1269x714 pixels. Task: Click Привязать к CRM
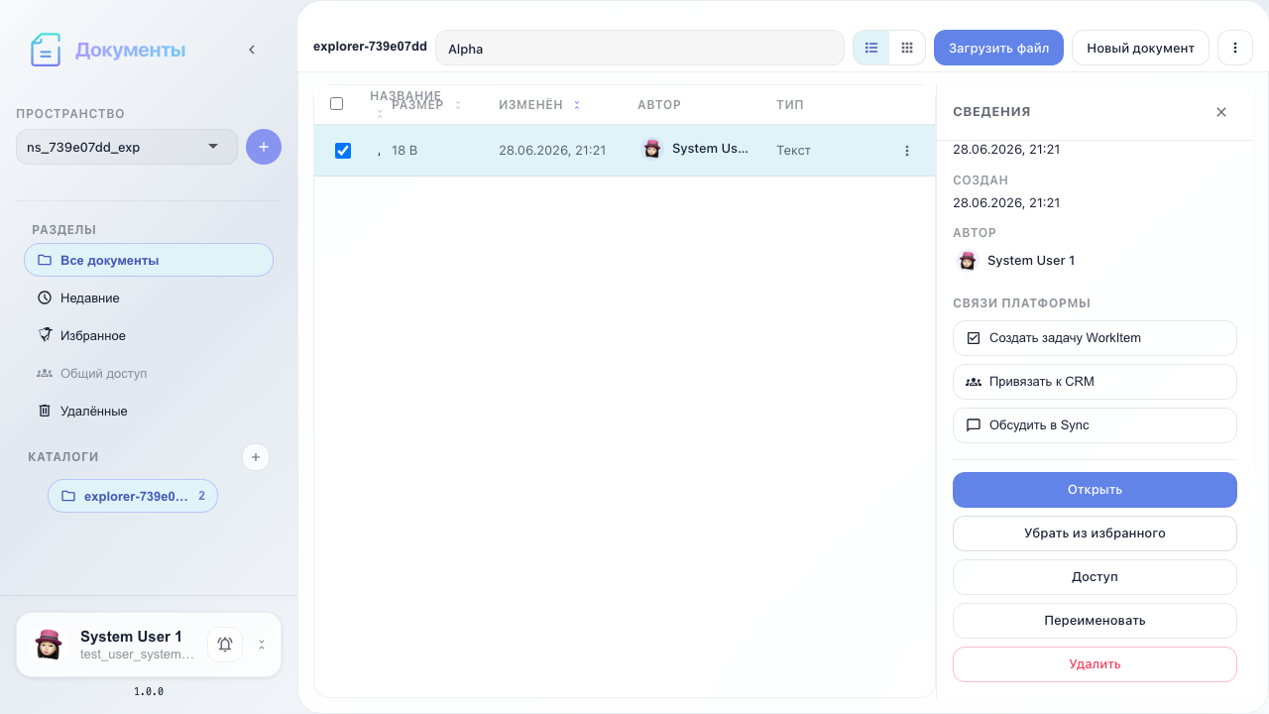[x=1095, y=382]
